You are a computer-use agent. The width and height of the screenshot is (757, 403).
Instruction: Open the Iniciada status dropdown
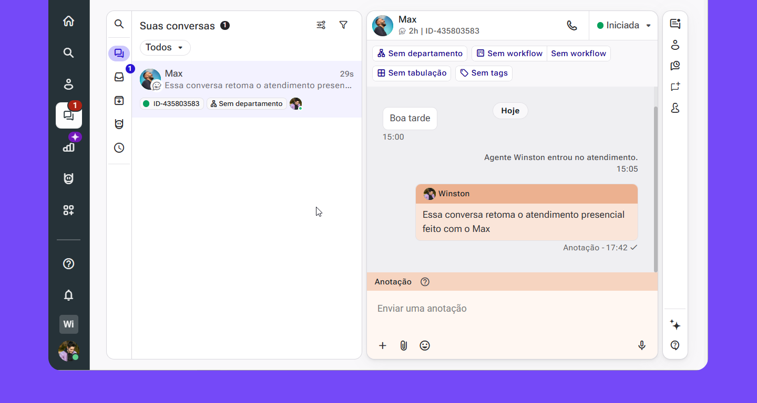623,25
